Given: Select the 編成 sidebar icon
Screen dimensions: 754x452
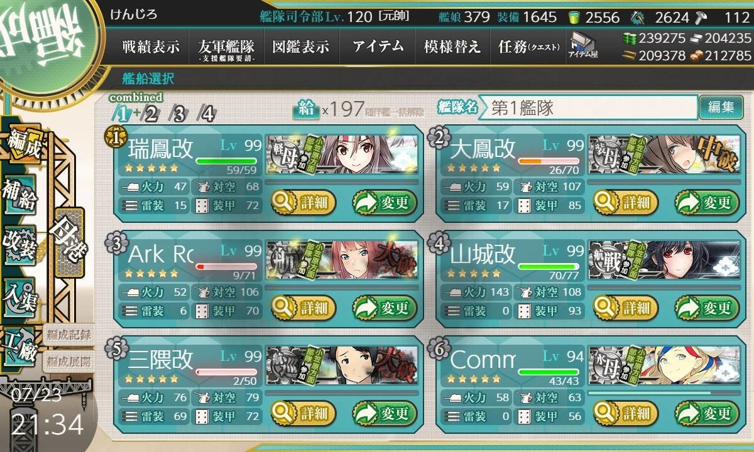Looking at the screenshot, I should click(x=23, y=144).
